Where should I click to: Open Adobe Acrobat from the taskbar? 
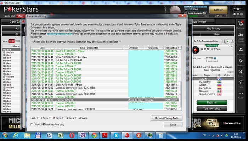105,135
